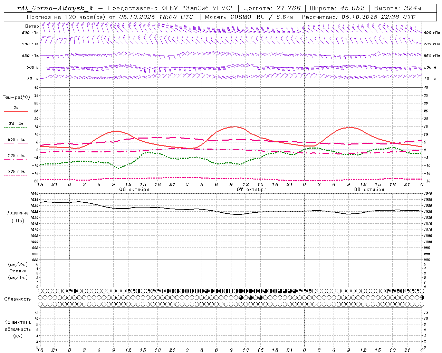
Task: Click the elevation text Высота: 324м
Action: point(397,9)
